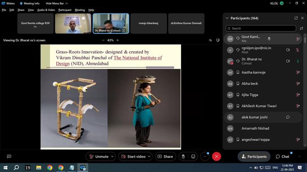Open the Edit menu

pyautogui.click(x=12, y=10)
